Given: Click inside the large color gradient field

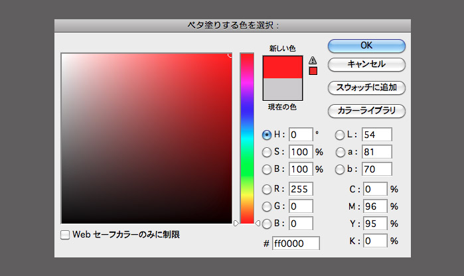Looking at the screenshot, I should [x=146, y=138].
